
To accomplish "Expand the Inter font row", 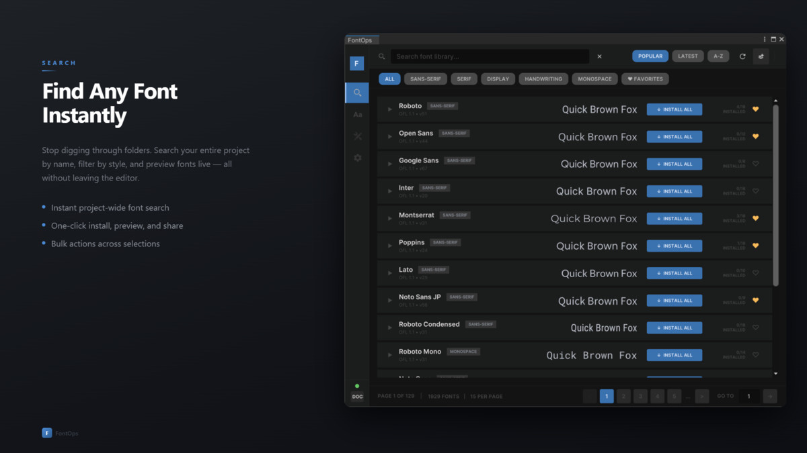I will (390, 191).
